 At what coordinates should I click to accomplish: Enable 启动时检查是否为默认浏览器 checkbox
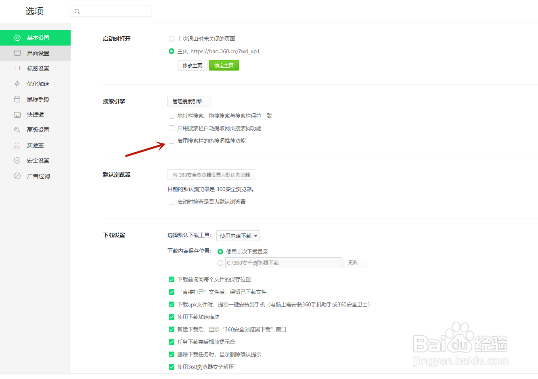tap(172, 202)
